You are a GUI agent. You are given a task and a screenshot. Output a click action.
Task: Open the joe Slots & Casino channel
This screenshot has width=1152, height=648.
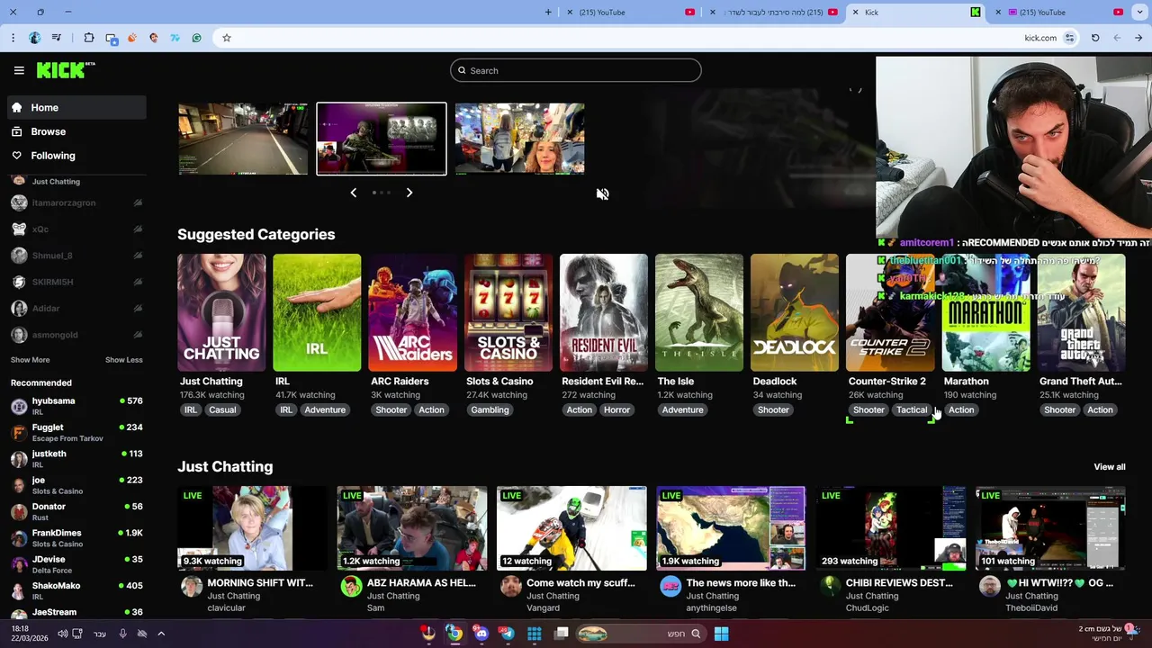76,485
